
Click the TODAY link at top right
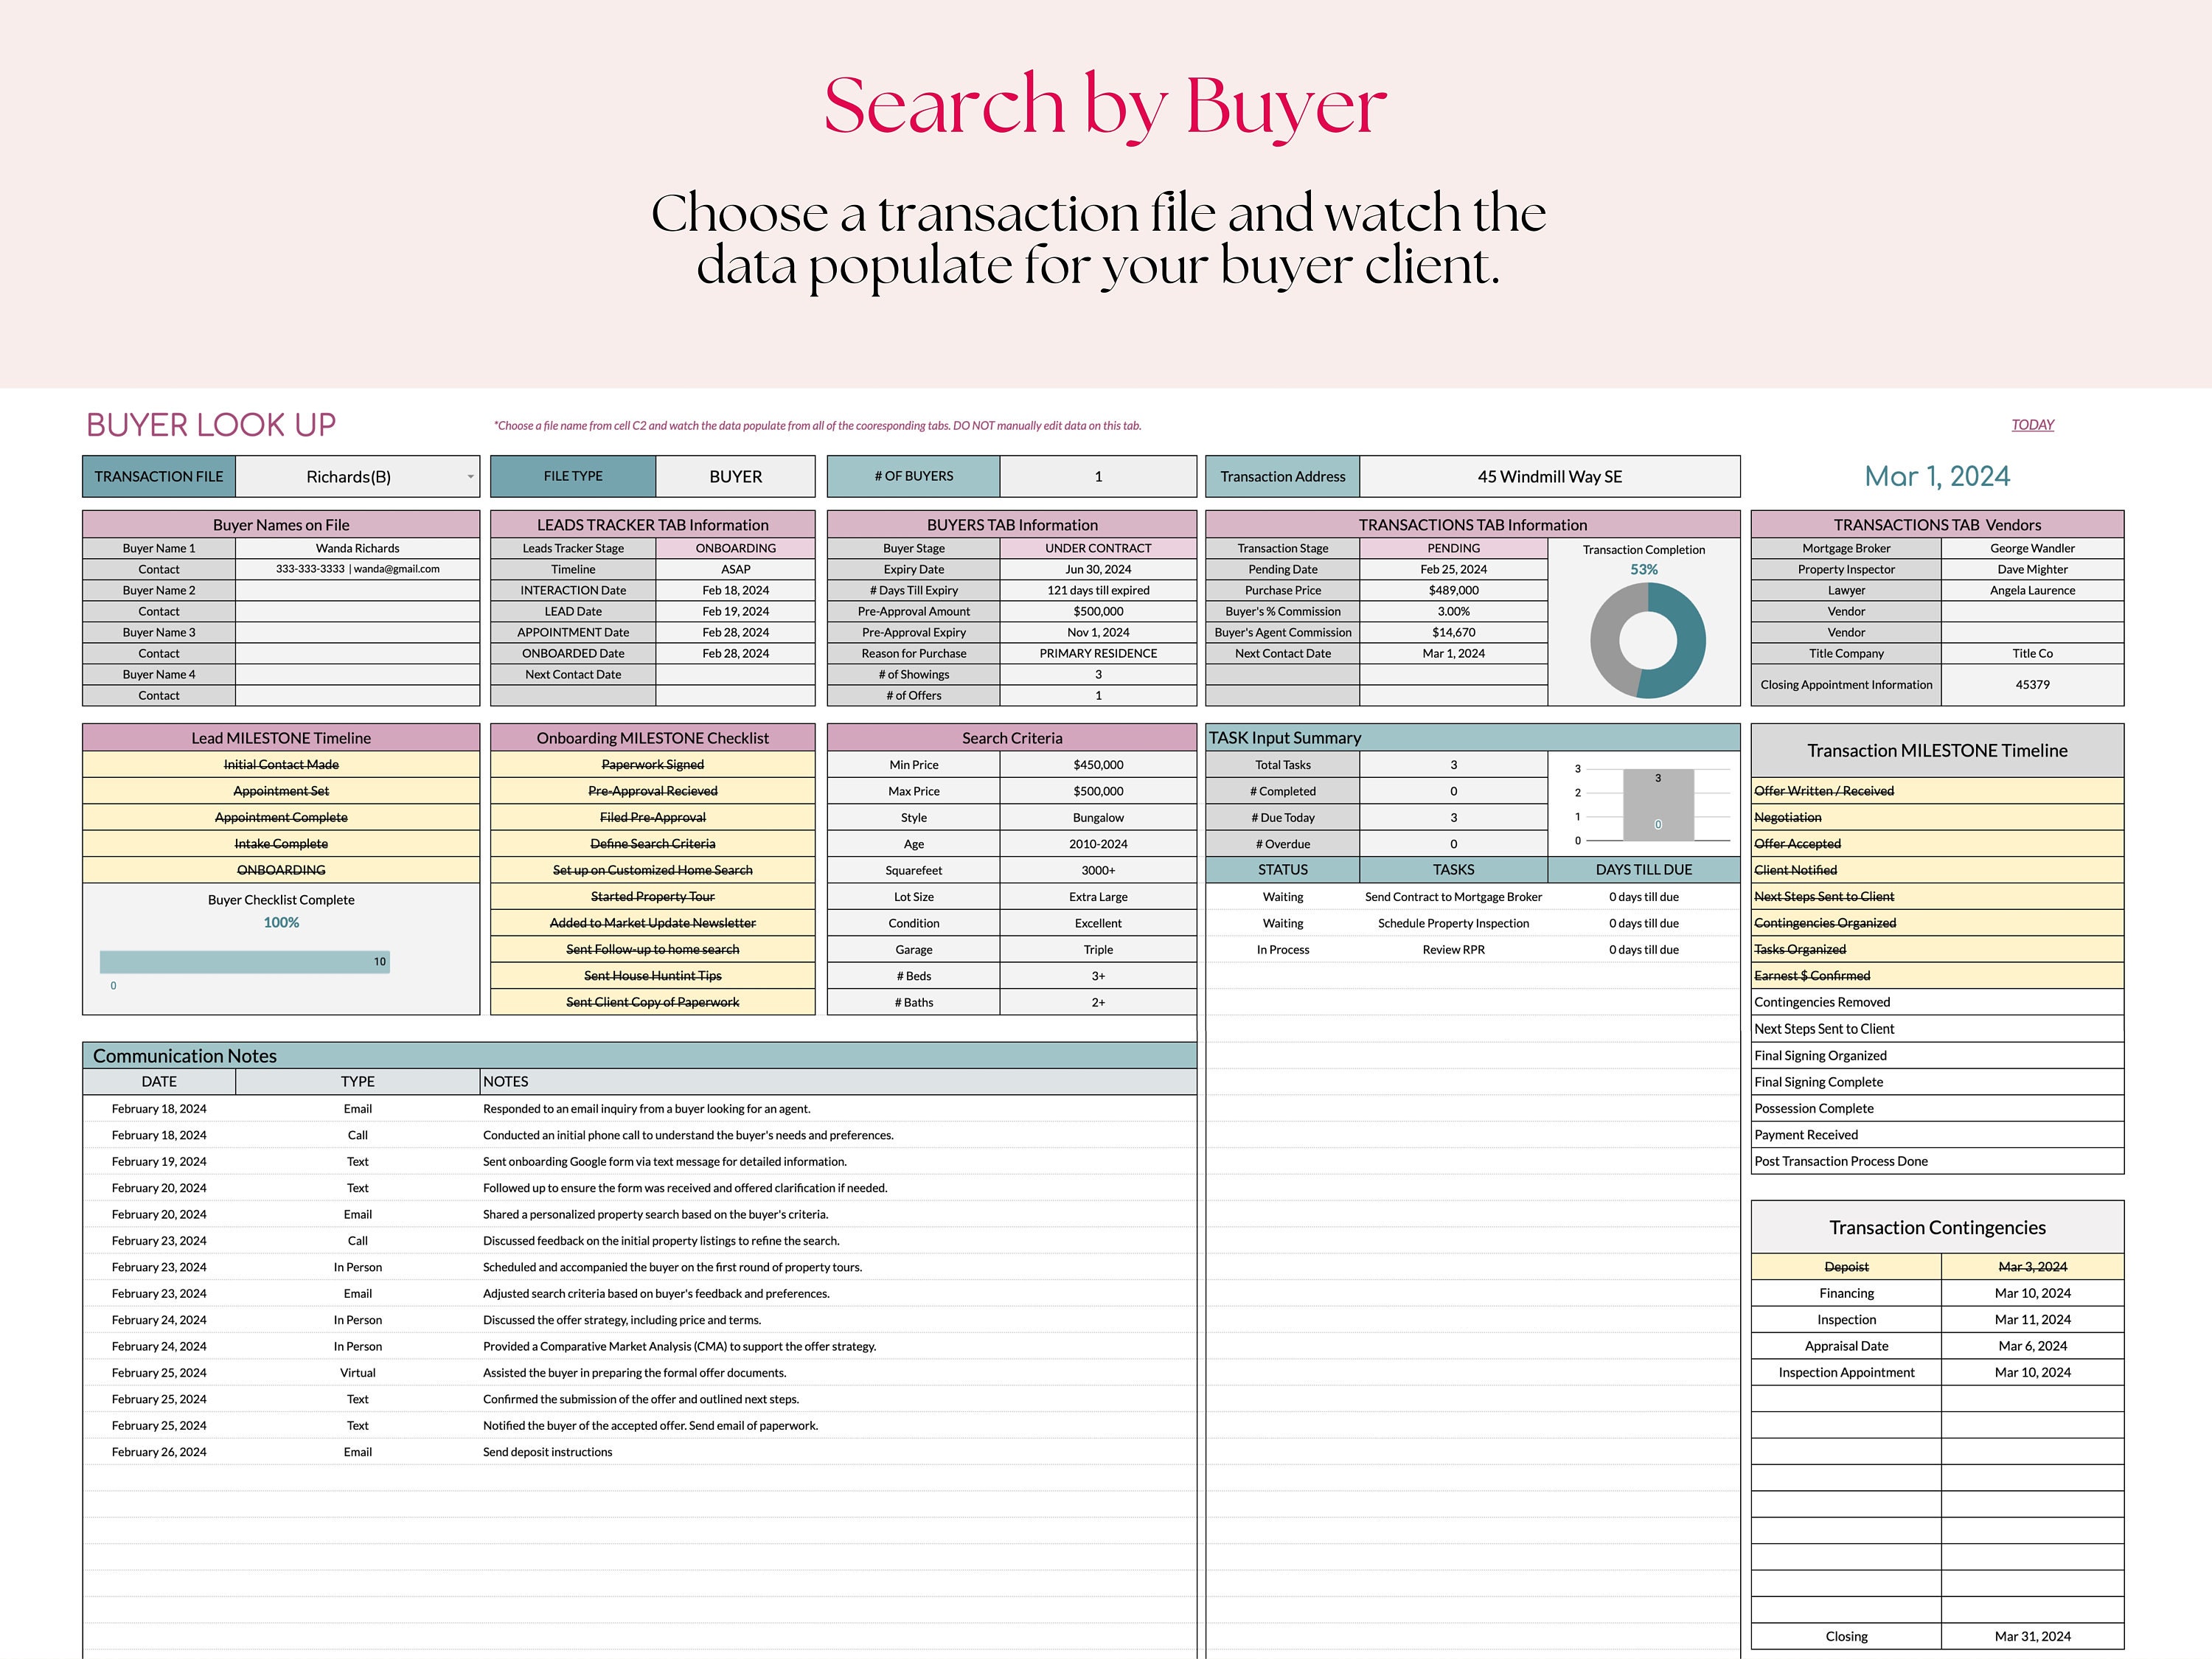pos(2031,424)
